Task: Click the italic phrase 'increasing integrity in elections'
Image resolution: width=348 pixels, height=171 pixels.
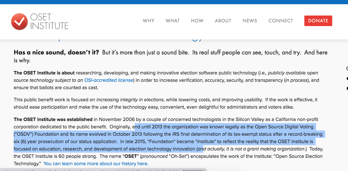Action: click(x=130, y=100)
